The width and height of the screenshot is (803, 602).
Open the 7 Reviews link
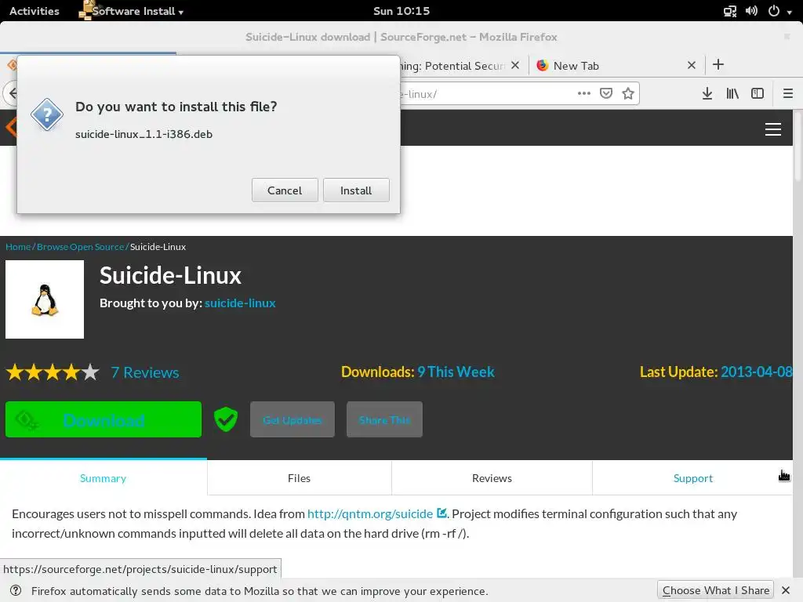pos(145,372)
